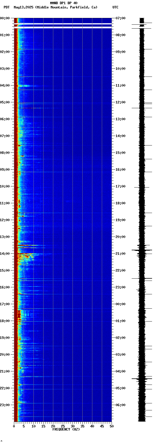Click the frequency axis tick '0'
The height and width of the screenshot is (444, 154).
tap(14, 426)
